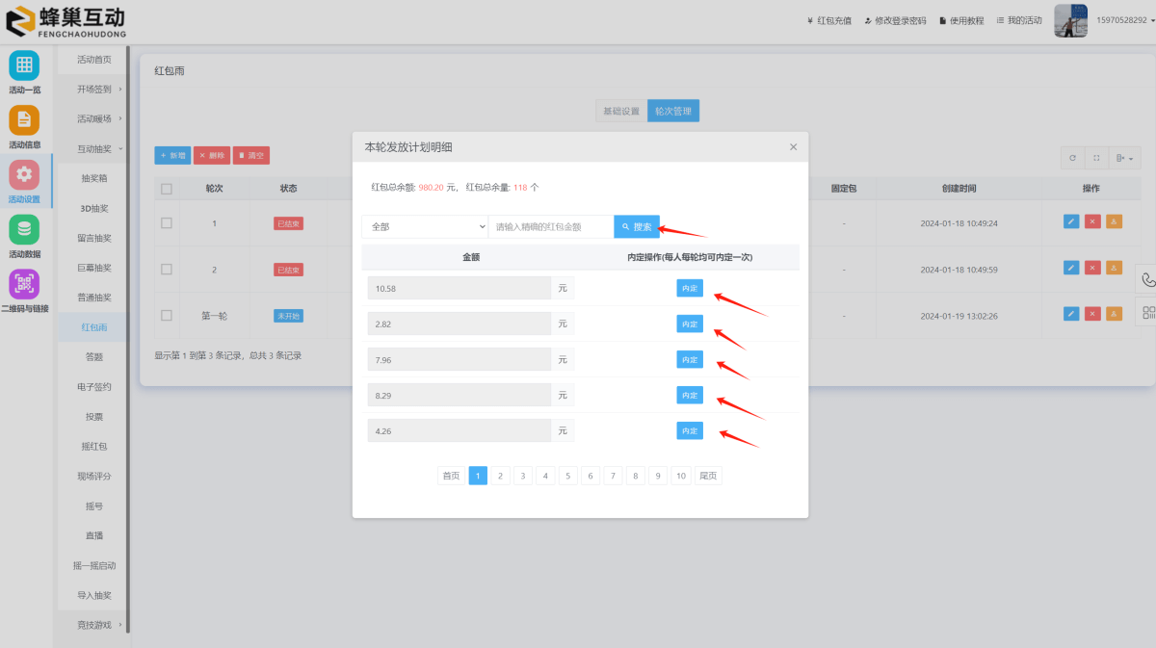1156x648 pixels.
Task: Click the 搜索 search button
Action: tap(637, 227)
